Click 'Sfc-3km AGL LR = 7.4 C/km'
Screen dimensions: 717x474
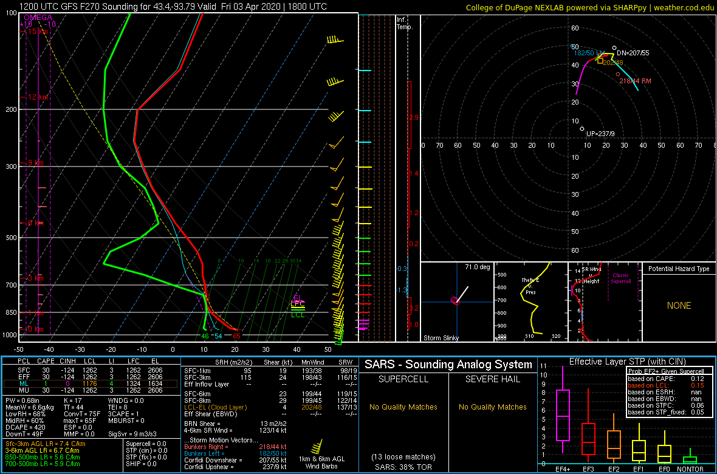[x=46, y=444]
